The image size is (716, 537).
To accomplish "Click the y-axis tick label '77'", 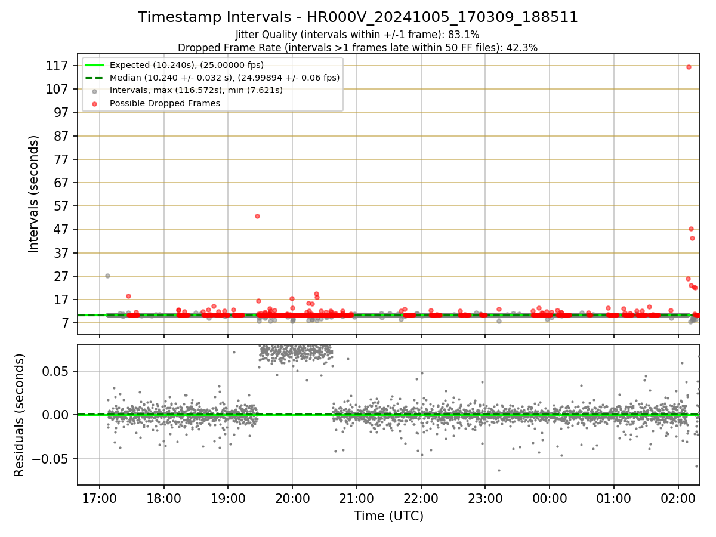I will point(61,159).
